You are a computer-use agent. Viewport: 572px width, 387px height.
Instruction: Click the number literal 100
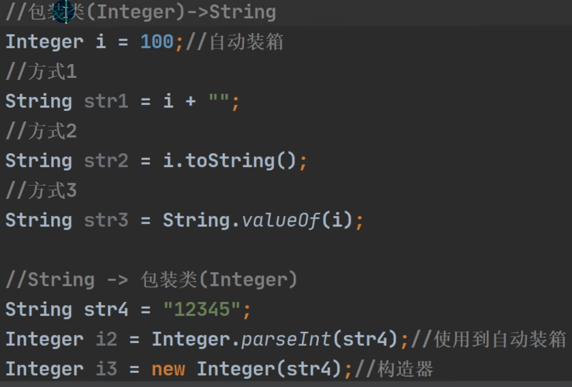point(157,42)
